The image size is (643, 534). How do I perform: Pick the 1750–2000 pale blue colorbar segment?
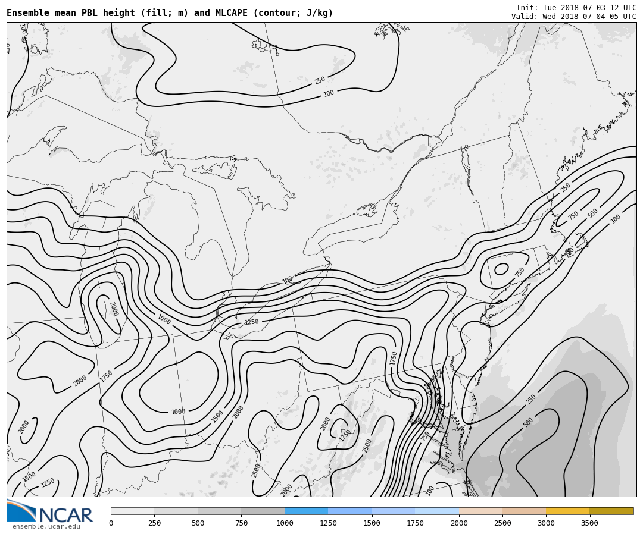click(437, 511)
